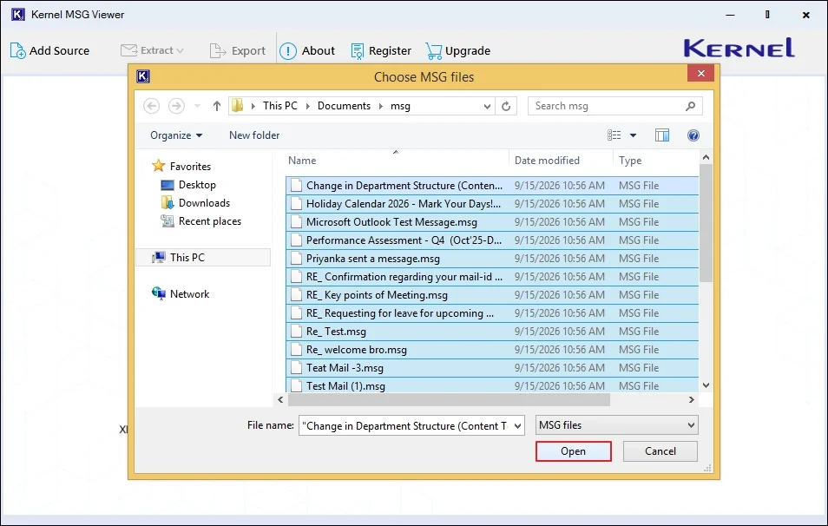Open the About info icon

(x=288, y=51)
